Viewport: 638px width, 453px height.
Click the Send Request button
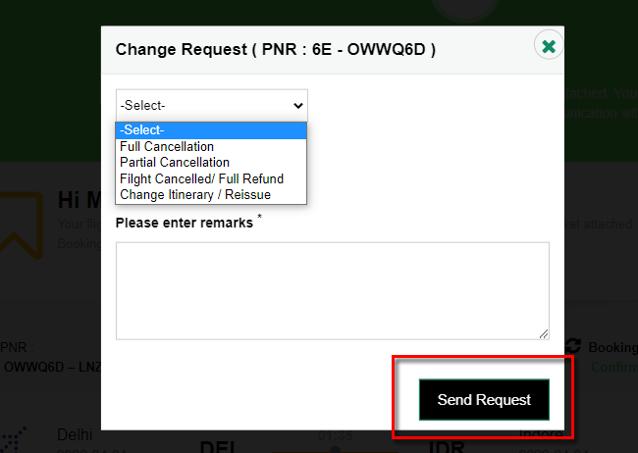click(484, 400)
